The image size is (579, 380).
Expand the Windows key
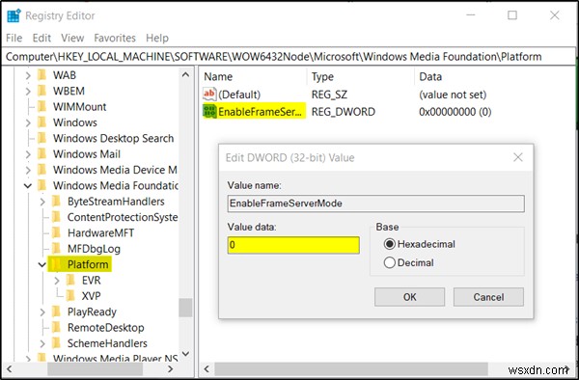28,122
